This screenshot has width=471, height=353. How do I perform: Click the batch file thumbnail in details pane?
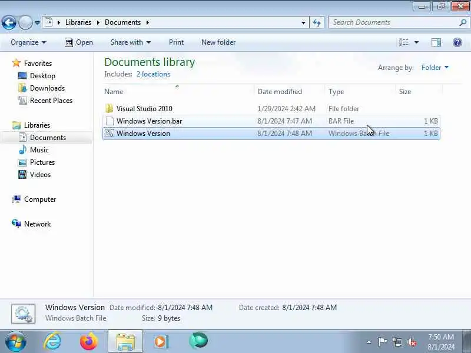tap(24, 314)
